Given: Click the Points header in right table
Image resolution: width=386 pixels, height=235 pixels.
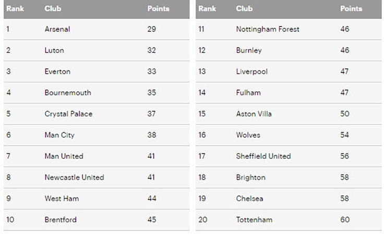Looking at the screenshot, I should [351, 9].
